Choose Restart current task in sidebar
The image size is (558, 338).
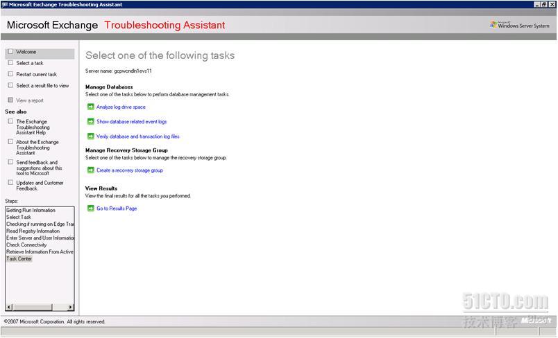point(36,74)
